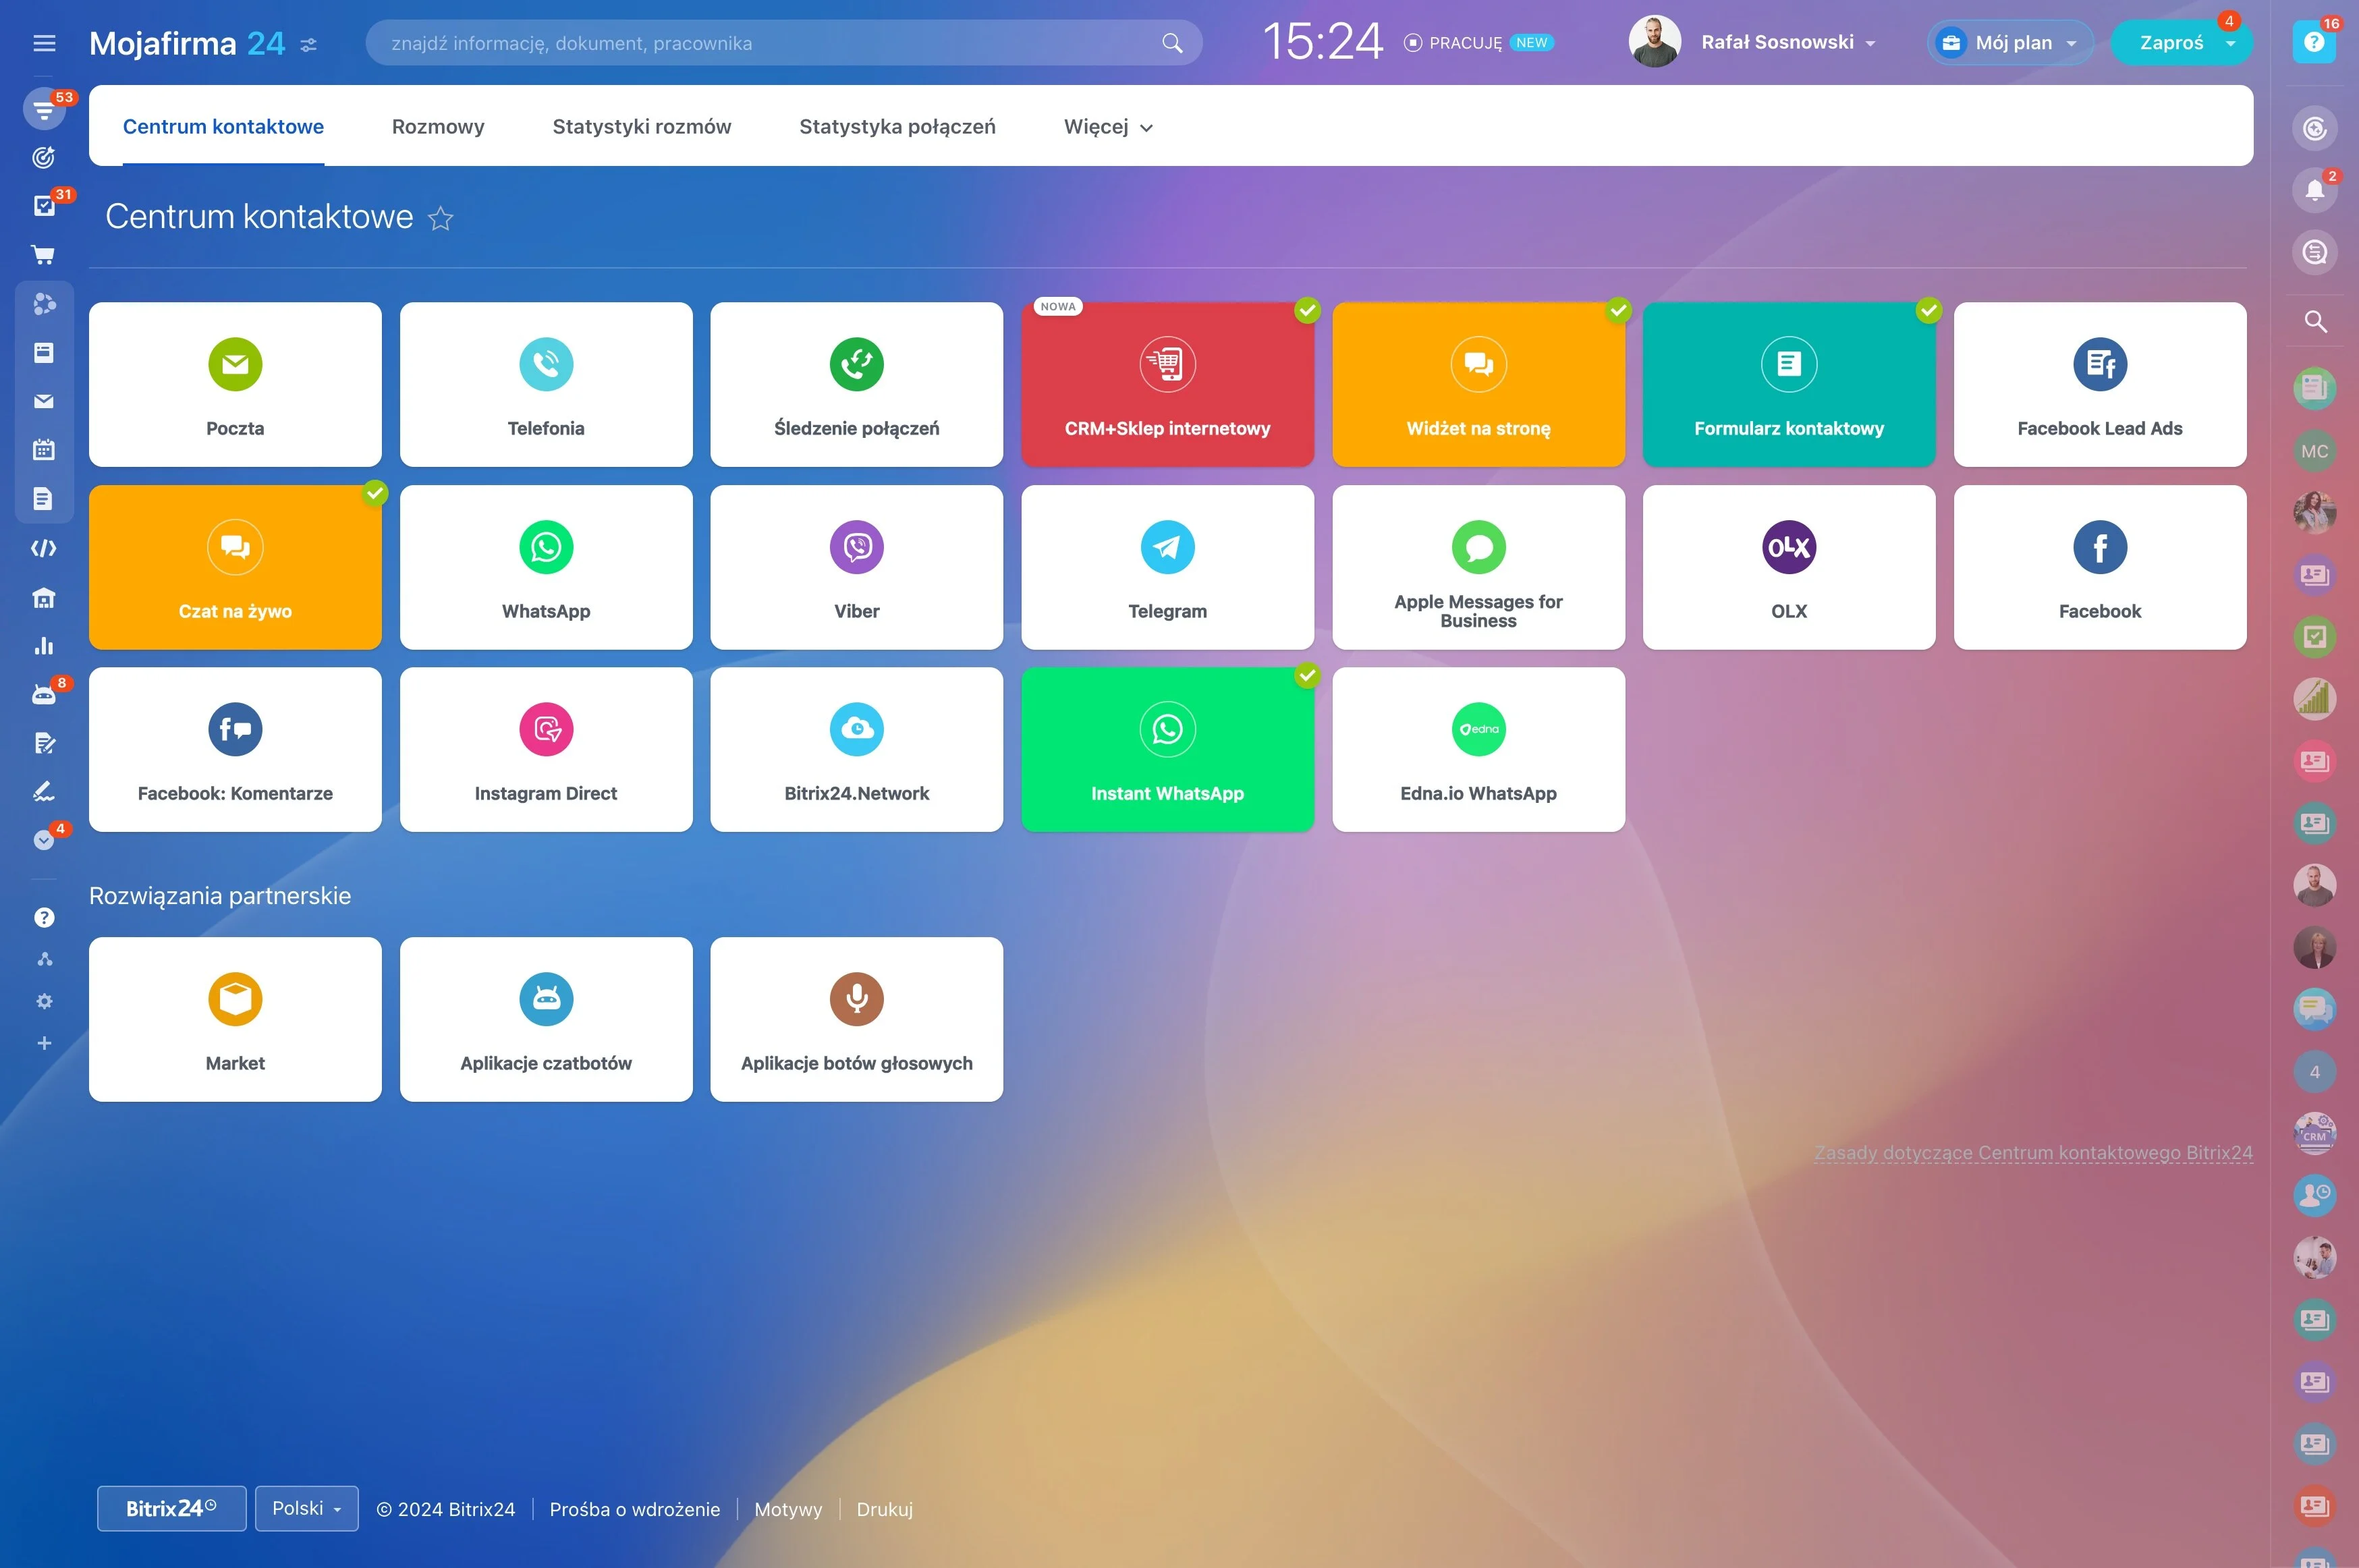The width and height of the screenshot is (2359, 1568).
Task: Click the magnifier icon in right sidebar
Action: pyautogui.click(x=2315, y=322)
